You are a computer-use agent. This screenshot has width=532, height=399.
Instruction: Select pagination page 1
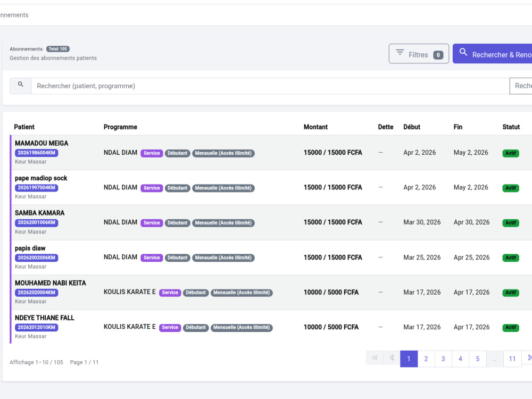[409, 359]
